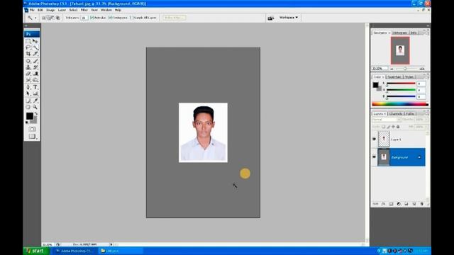The height and width of the screenshot is (255, 454).
Task: Toggle Lock position in Layers panel
Action: (393, 127)
